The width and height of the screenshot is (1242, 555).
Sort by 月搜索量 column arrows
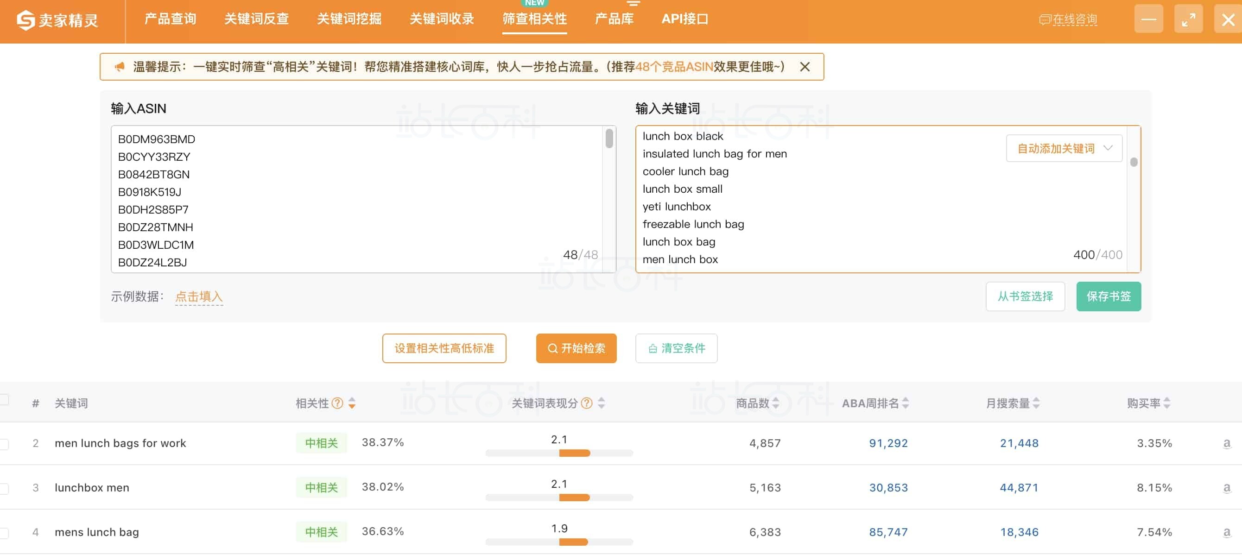click(x=1036, y=403)
